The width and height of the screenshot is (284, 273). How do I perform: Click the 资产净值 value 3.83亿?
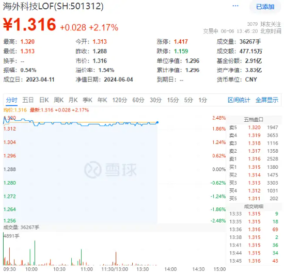click(x=254, y=70)
